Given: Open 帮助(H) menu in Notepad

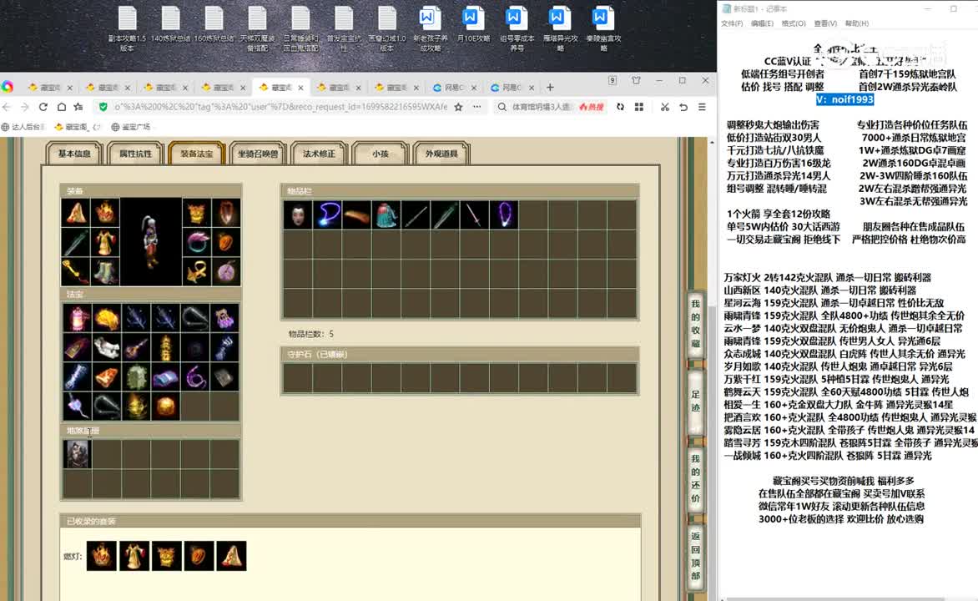Looking at the screenshot, I should [x=856, y=23].
